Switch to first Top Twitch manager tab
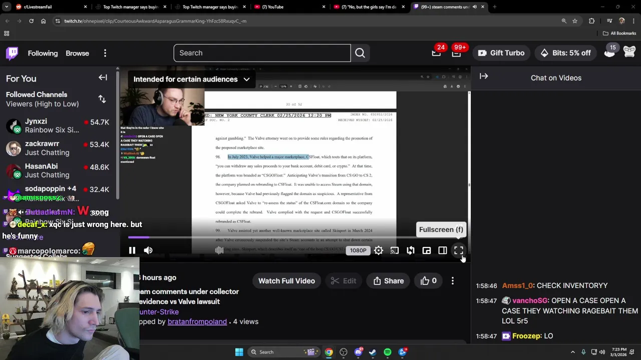 pos(128,7)
